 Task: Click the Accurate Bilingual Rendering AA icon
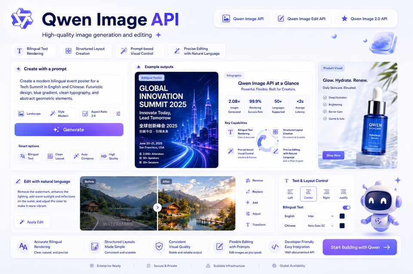tap(23, 247)
